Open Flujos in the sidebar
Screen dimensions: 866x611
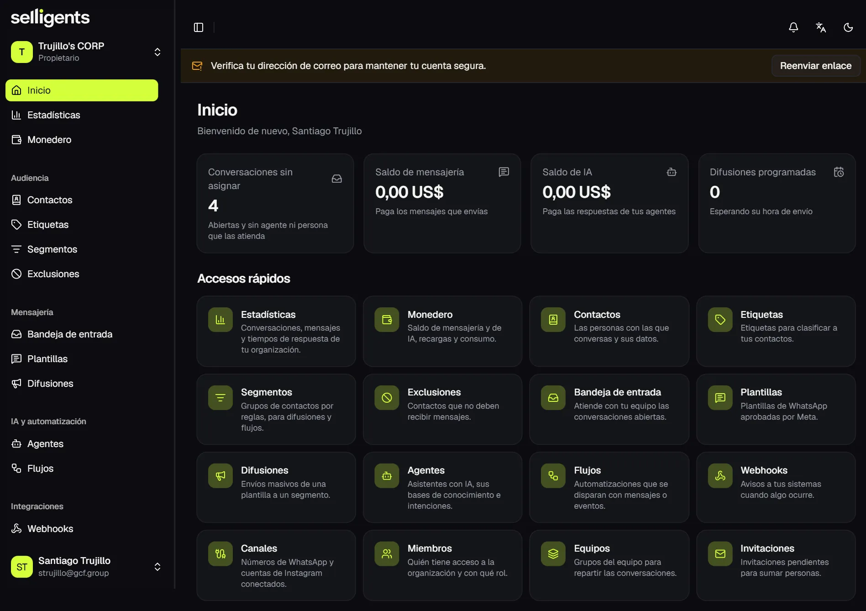click(x=82, y=469)
